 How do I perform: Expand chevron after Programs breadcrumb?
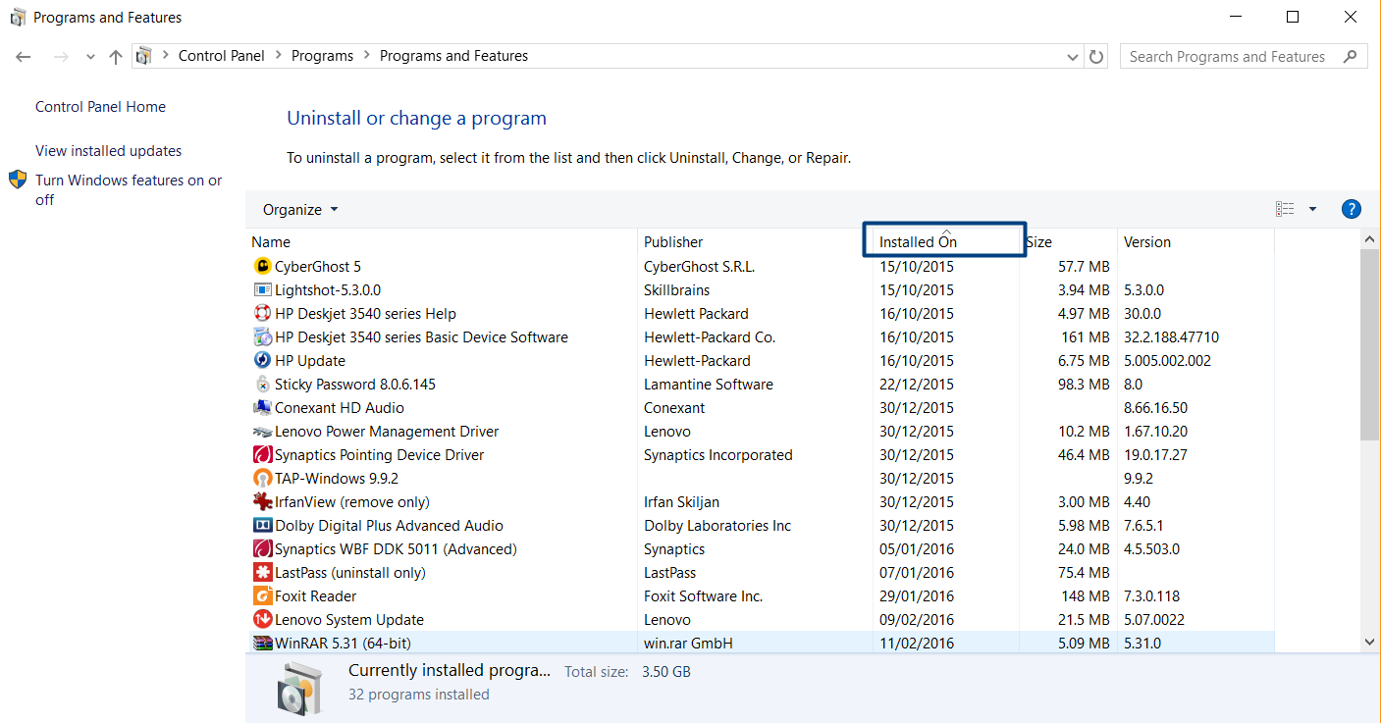coord(366,56)
